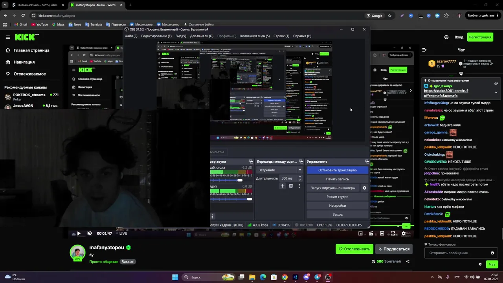Follow the channel with Отслеживать
The image size is (503, 283).
pyautogui.click(x=354, y=249)
